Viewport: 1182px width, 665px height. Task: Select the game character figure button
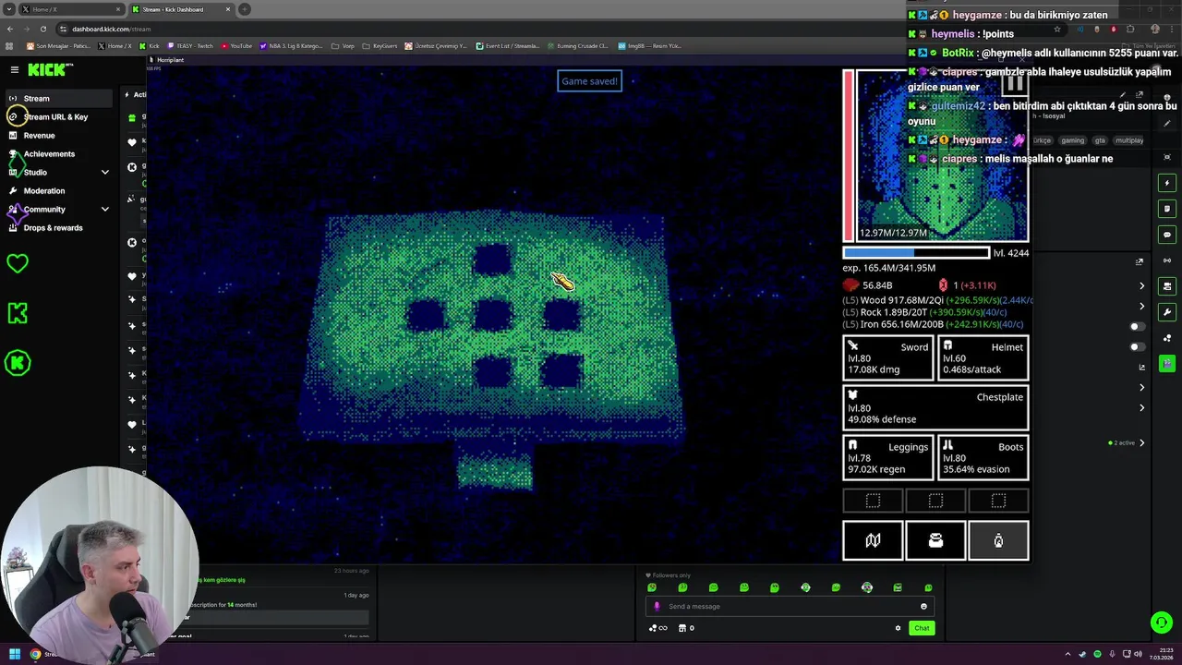click(998, 540)
